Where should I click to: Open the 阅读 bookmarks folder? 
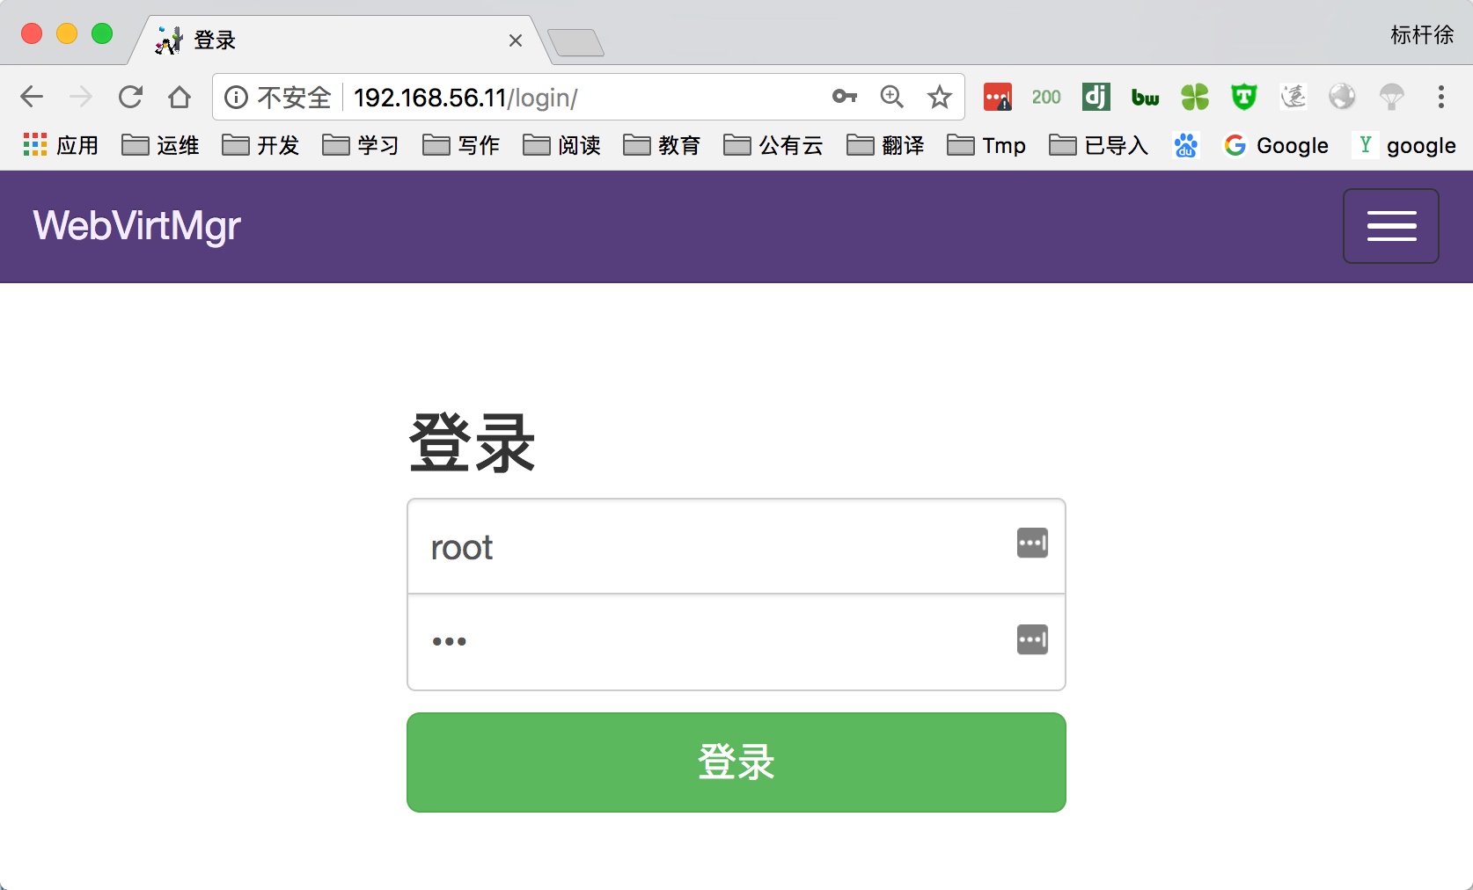point(561,145)
